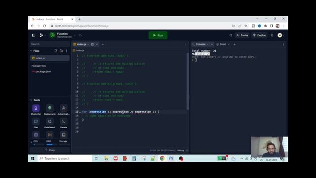
Task: Open the console pane three-dot menu
Action: tap(283, 44)
